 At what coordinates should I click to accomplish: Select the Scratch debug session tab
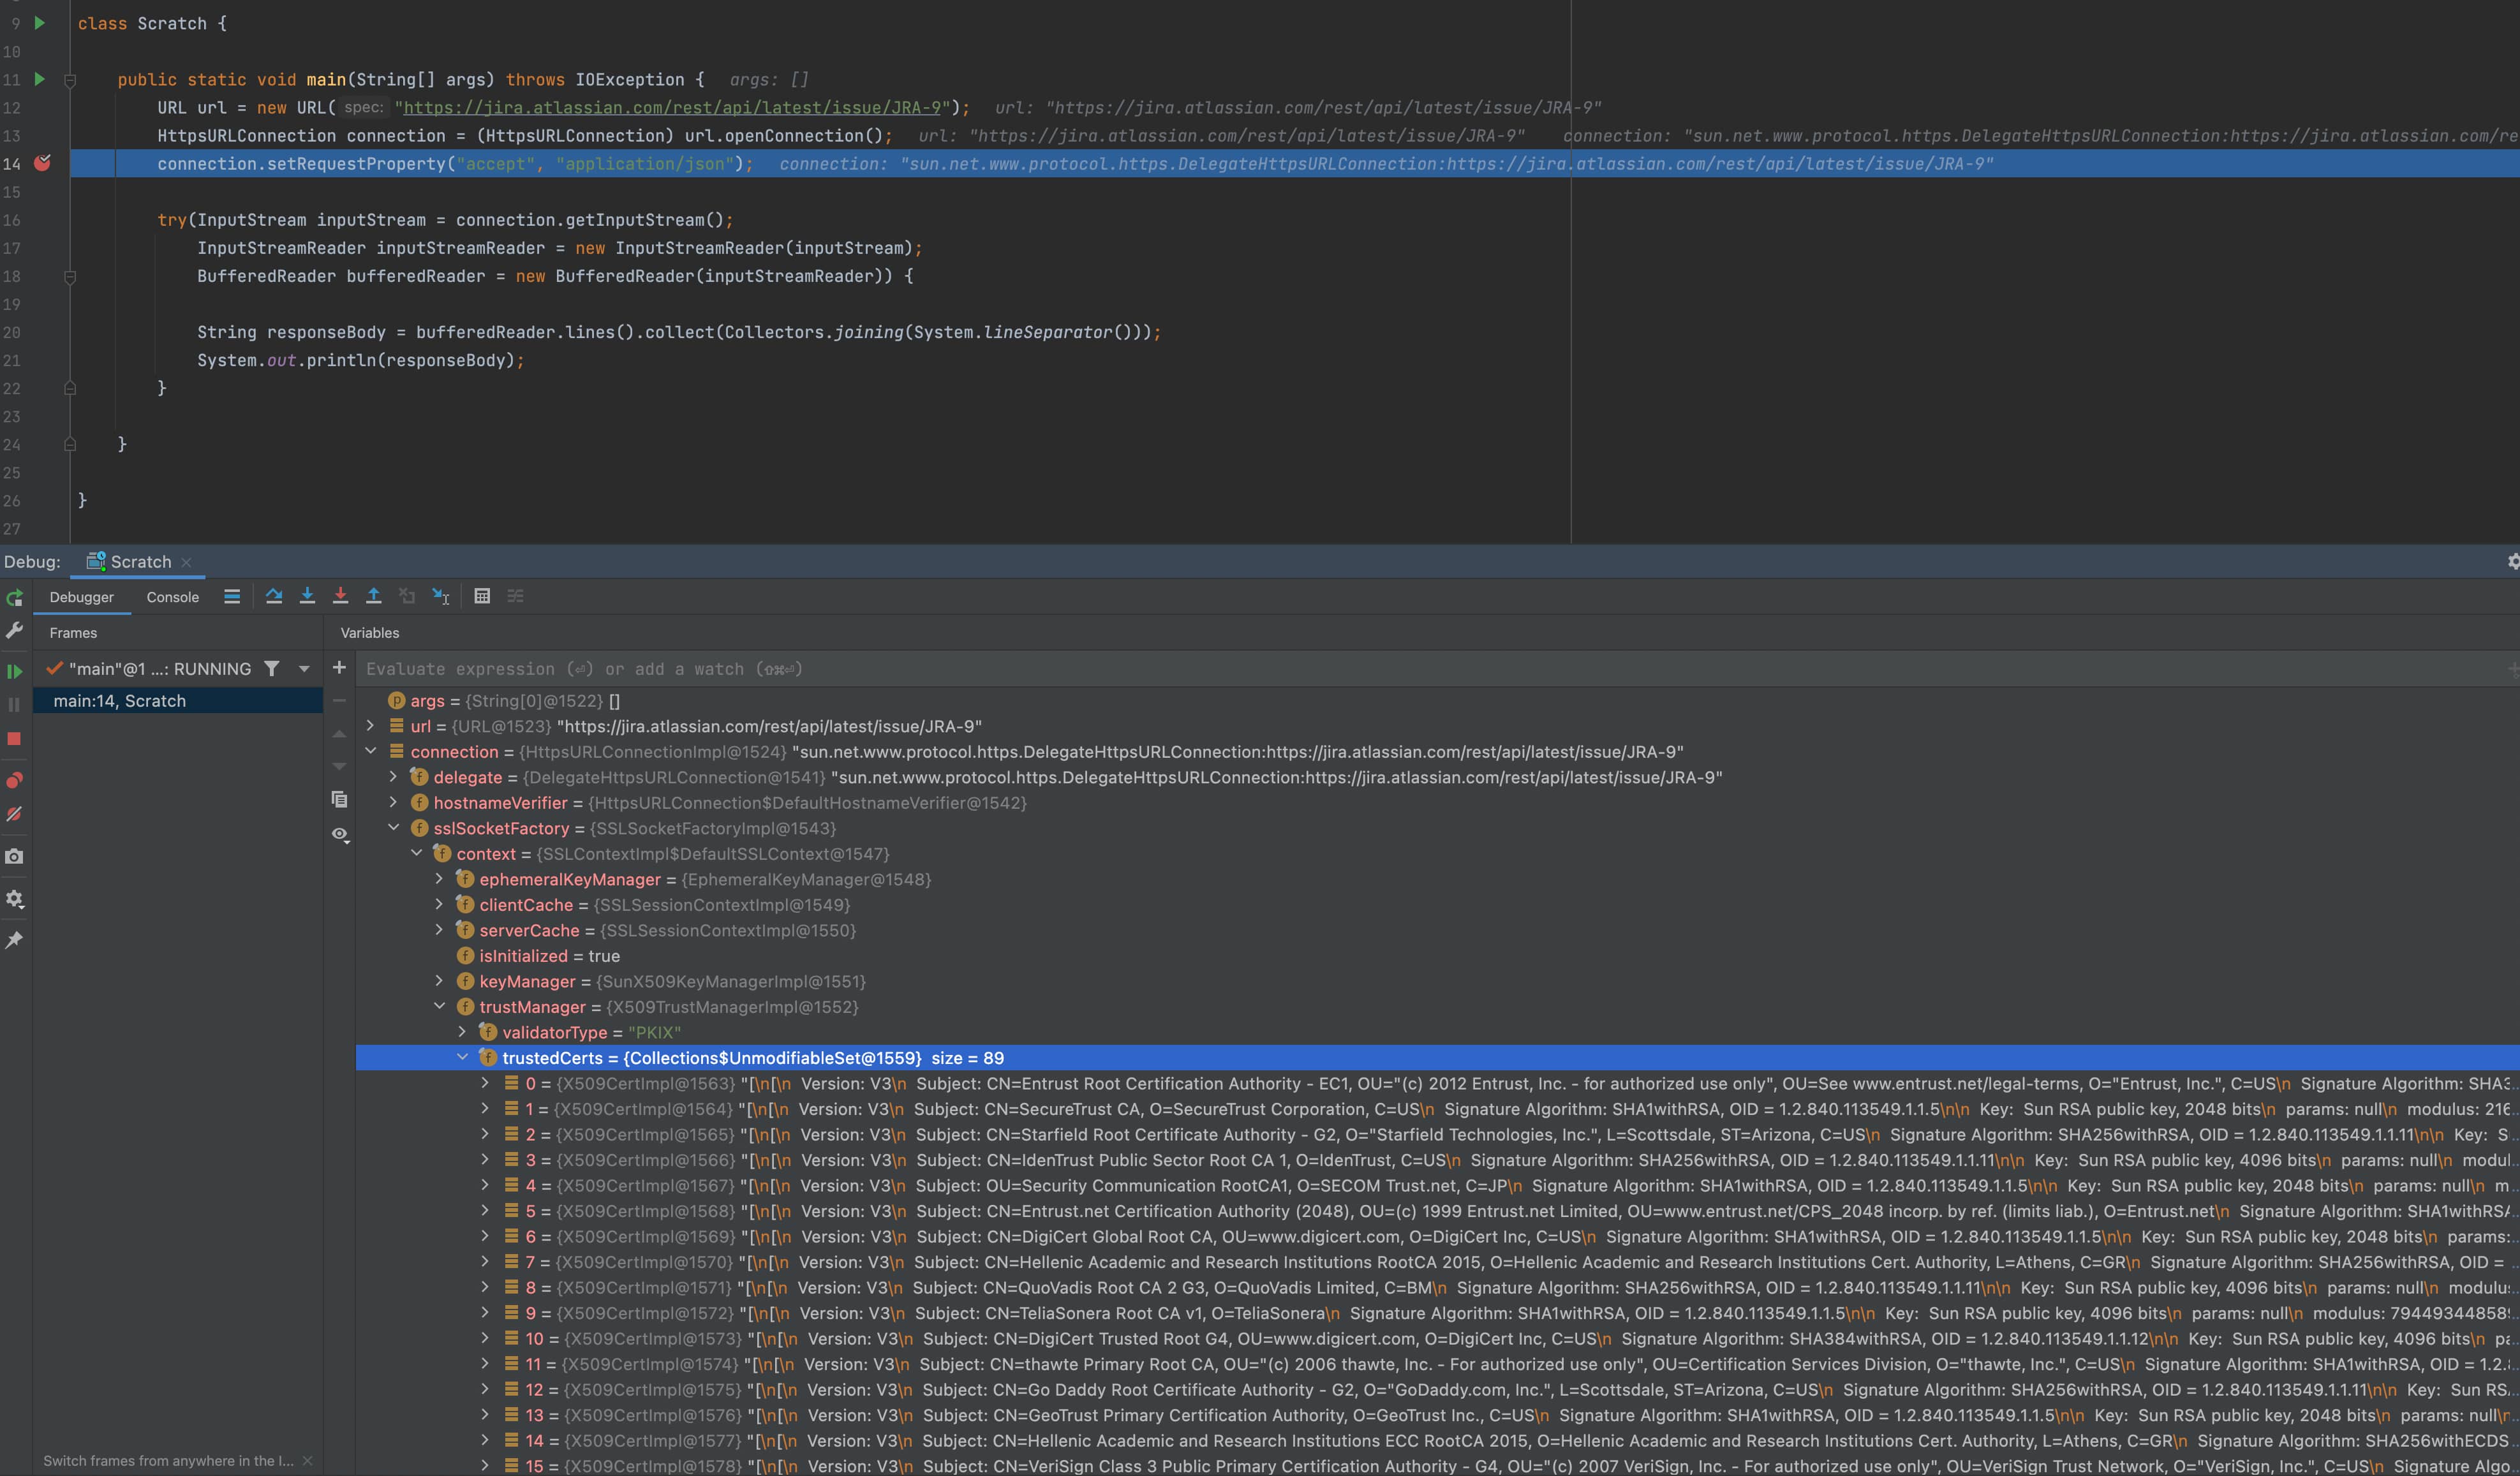pyautogui.click(x=139, y=562)
